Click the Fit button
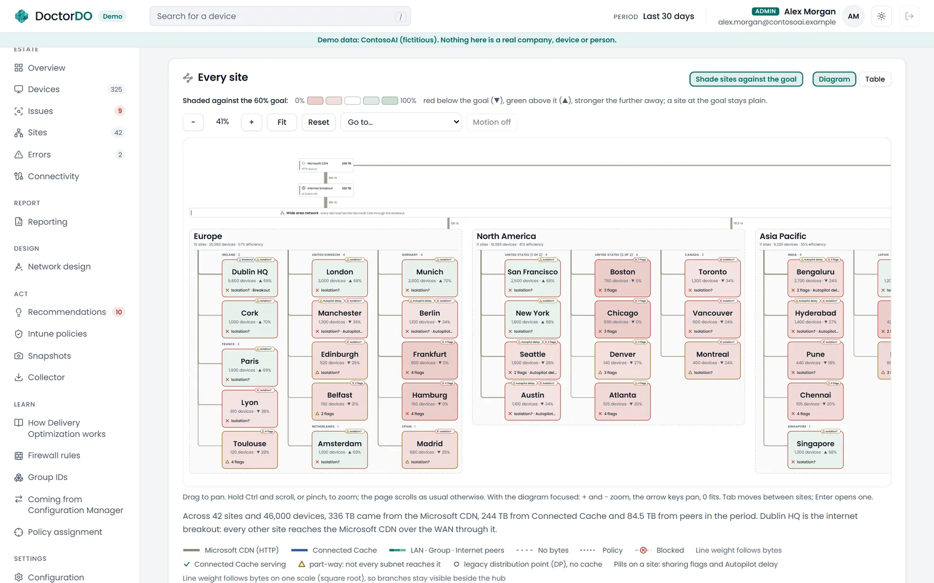 click(282, 122)
